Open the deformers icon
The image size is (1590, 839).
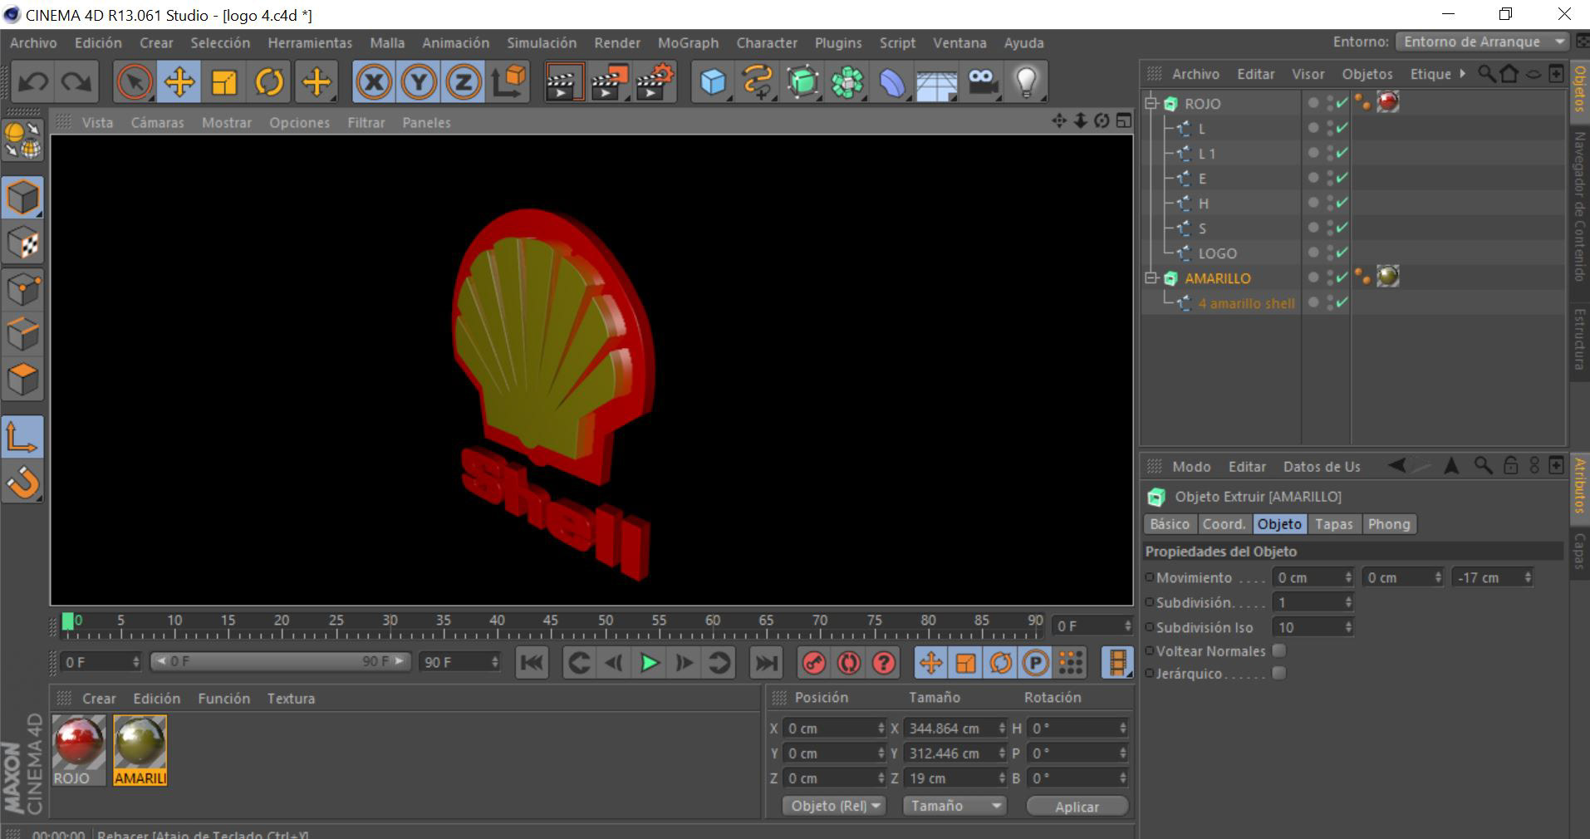892,82
